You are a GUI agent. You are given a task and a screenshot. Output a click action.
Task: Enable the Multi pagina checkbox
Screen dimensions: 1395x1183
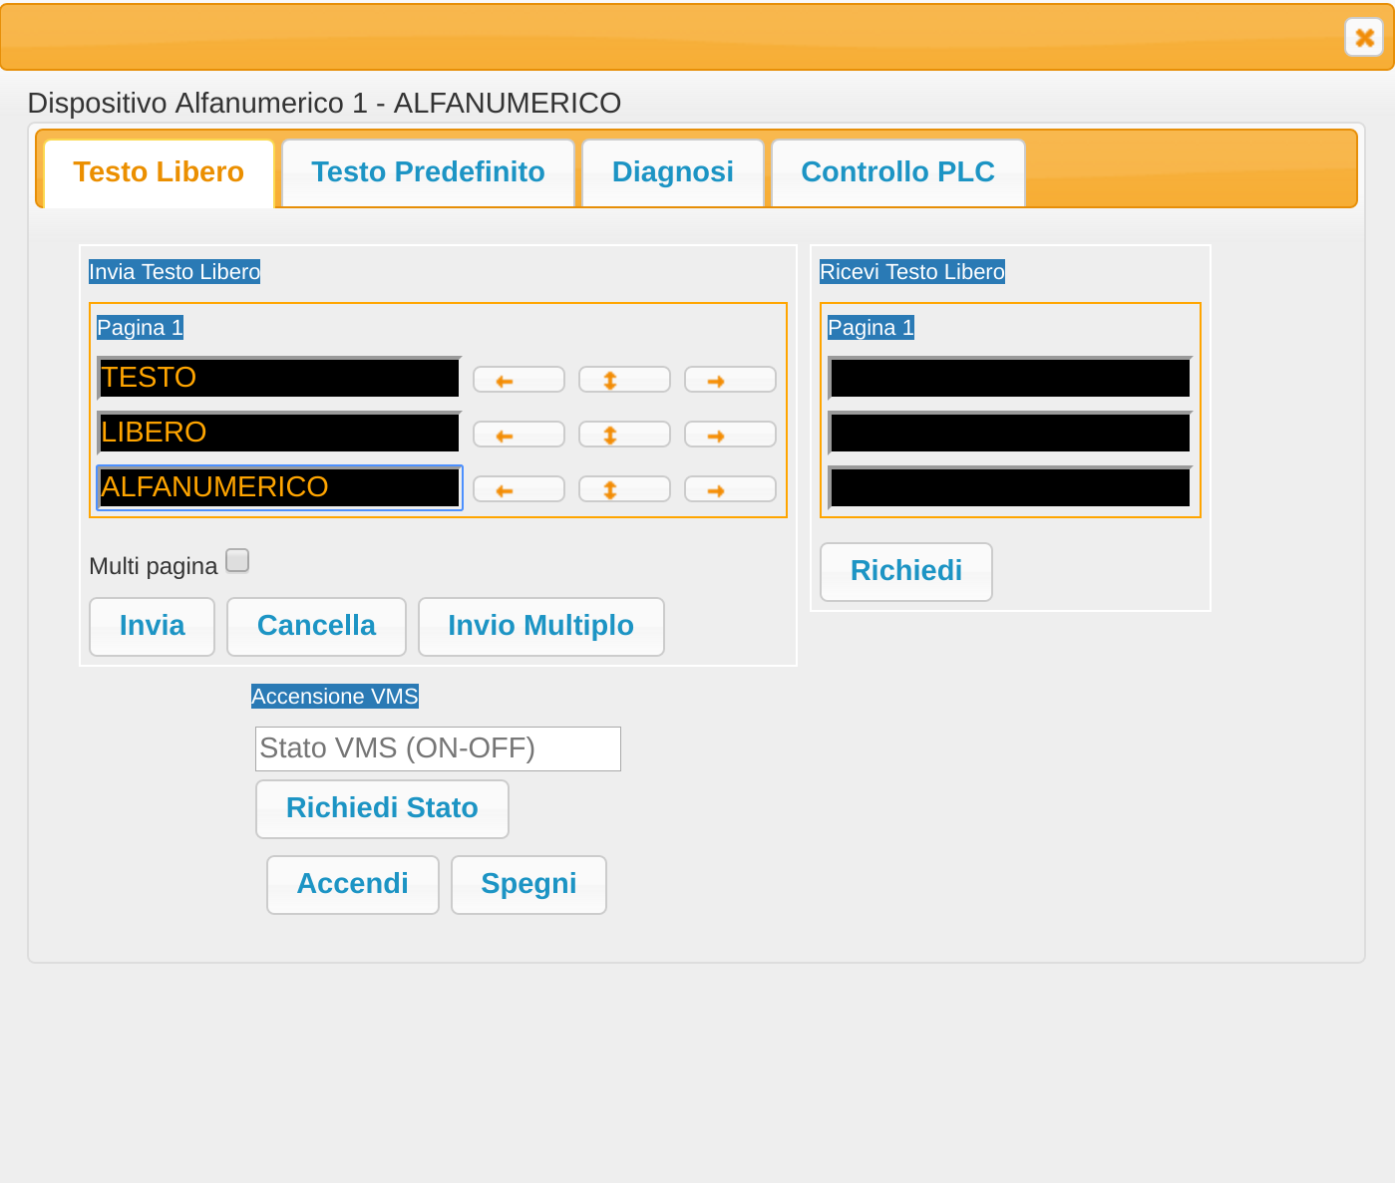coord(237,561)
